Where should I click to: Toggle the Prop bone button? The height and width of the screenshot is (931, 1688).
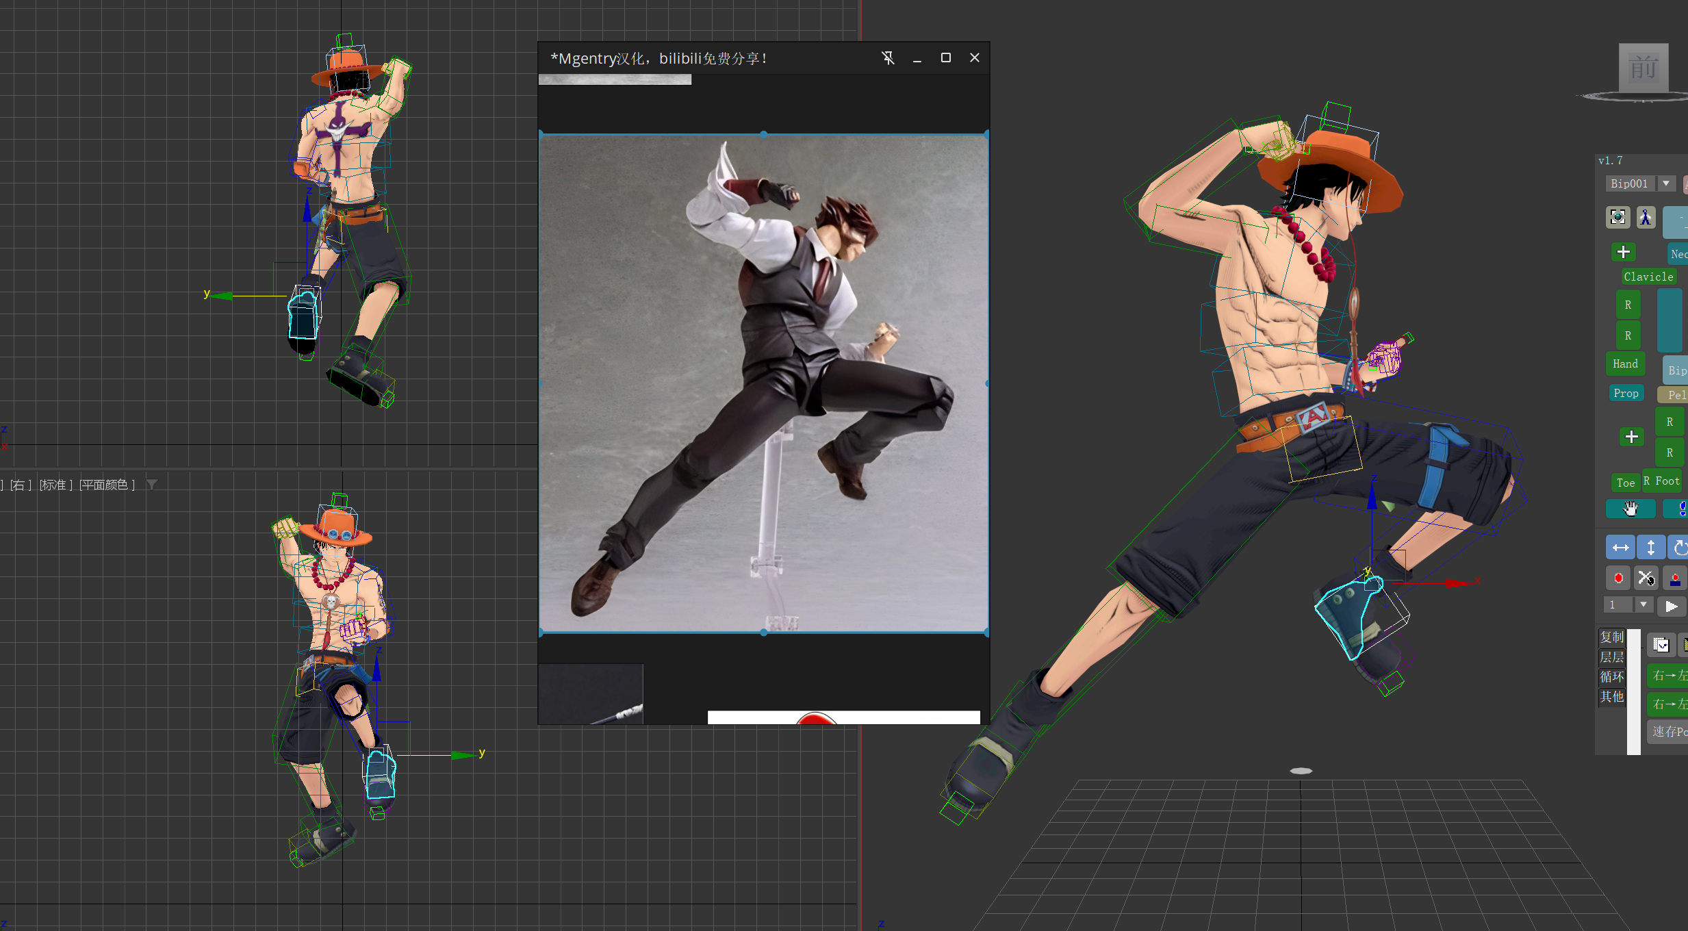tap(1626, 393)
